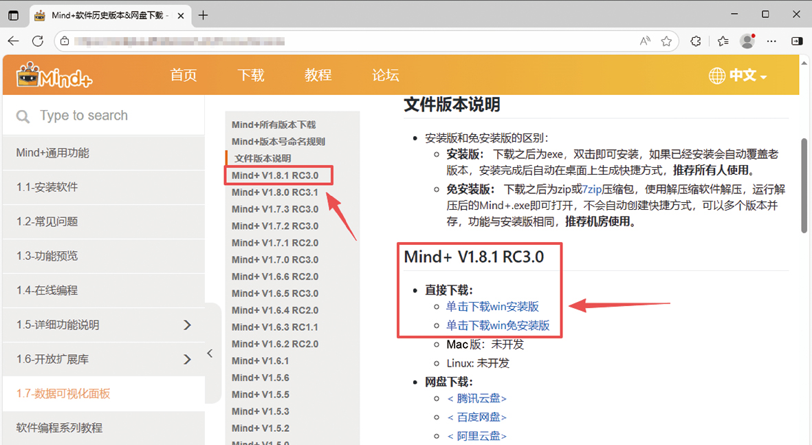Open browser extensions puzzle icon
The width and height of the screenshot is (812, 445).
coord(696,41)
